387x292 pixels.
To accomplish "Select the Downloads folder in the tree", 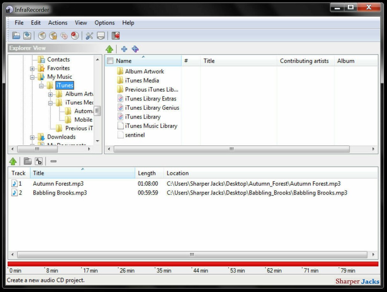I will tap(61, 137).
